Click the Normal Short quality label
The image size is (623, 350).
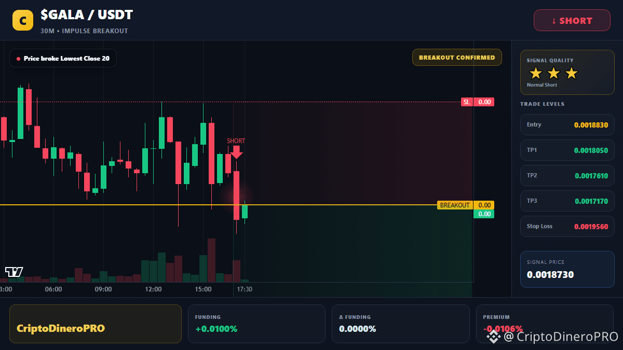(541, 85)
